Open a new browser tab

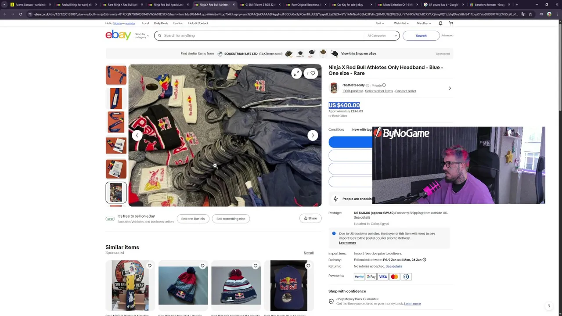pos(517,4)
